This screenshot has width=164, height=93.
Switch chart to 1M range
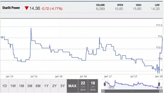[22, 86]
